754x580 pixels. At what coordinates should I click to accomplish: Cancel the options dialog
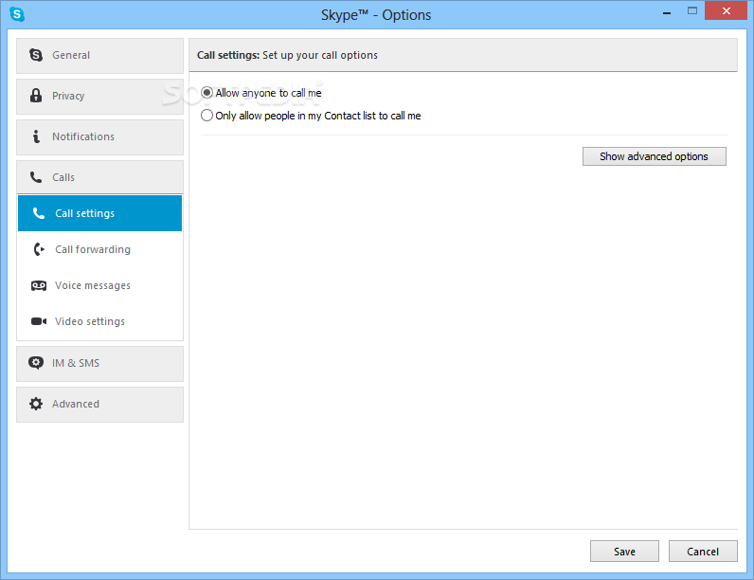tap(703, 552)
